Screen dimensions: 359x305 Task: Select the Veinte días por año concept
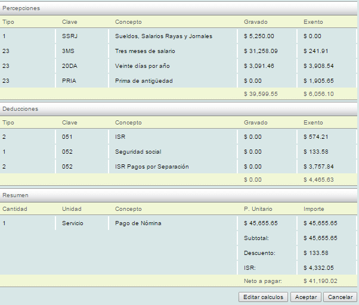click(x=142, y=66)
